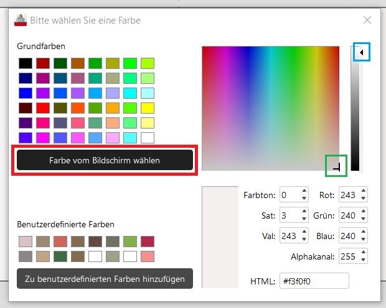Viewport: 386px width, 308px height.
Task: Click Zu benutzerdefinierten Farben hinzufügen button
Action: point(105,279)
